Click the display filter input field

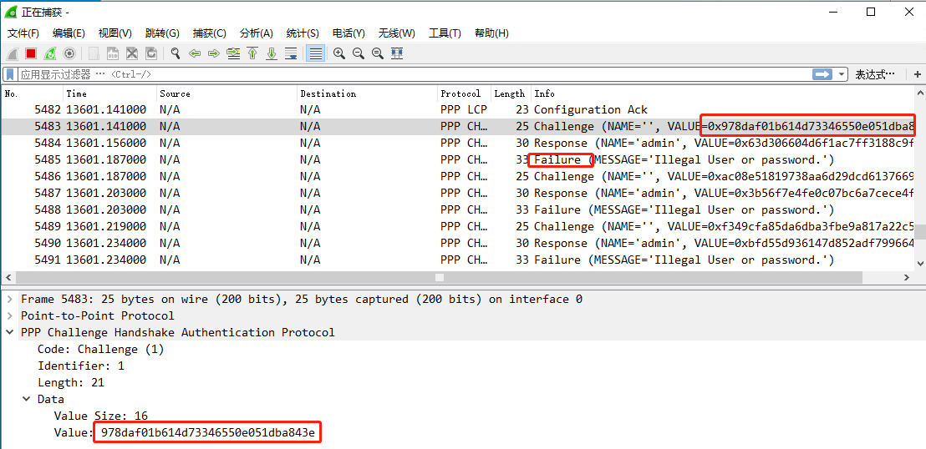point(414,74)
